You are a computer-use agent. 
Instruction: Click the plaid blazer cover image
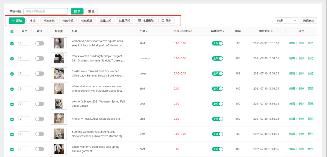(59, 149)
